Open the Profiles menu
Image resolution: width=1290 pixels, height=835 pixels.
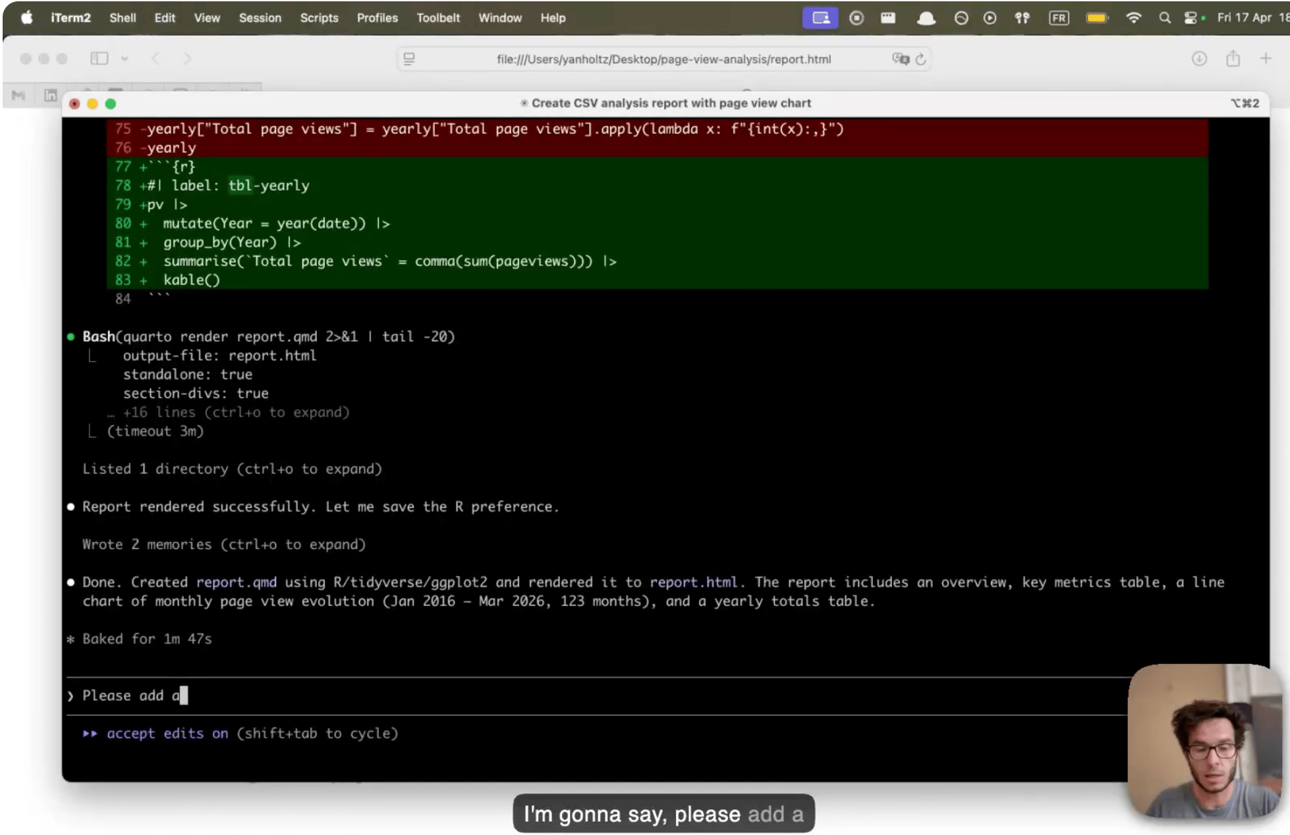click(377, 18)
